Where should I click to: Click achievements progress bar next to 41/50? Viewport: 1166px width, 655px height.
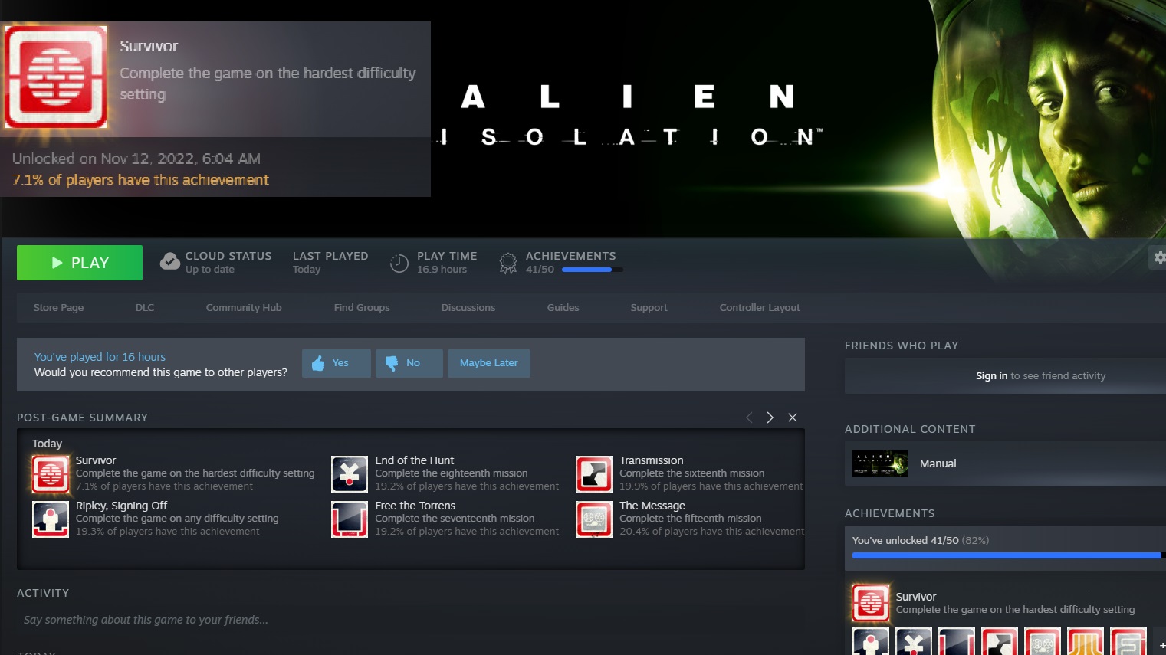[593, 270]
